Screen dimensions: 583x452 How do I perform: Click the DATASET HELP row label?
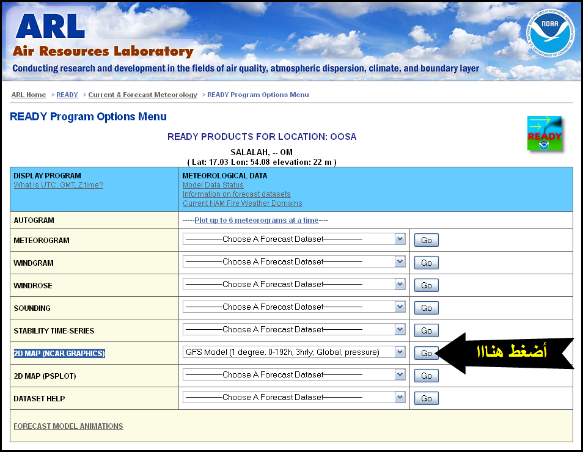click(39, 399)
